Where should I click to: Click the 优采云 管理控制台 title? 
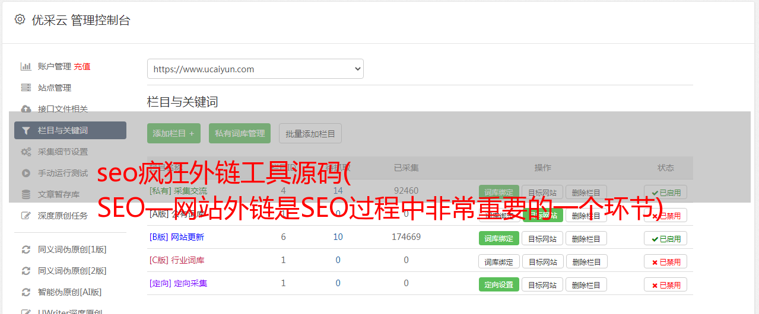[x=81, y=20]
